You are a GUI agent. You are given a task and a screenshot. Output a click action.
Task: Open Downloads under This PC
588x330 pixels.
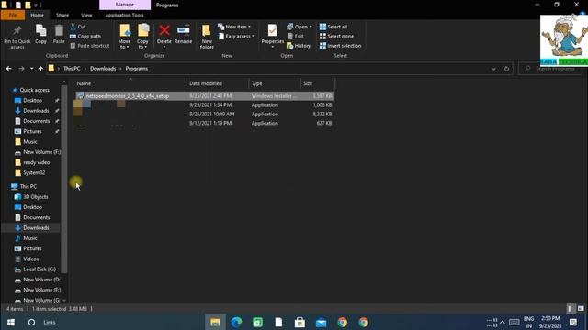click(x=32, y=228)
